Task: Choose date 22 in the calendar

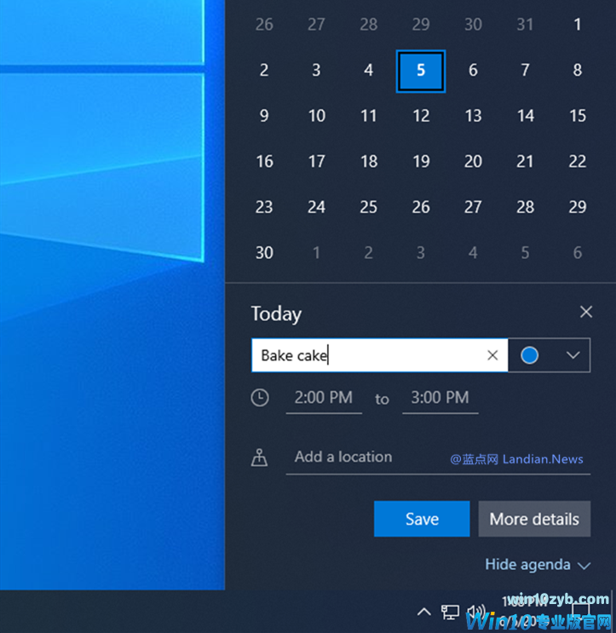Action: pos(578,161)
